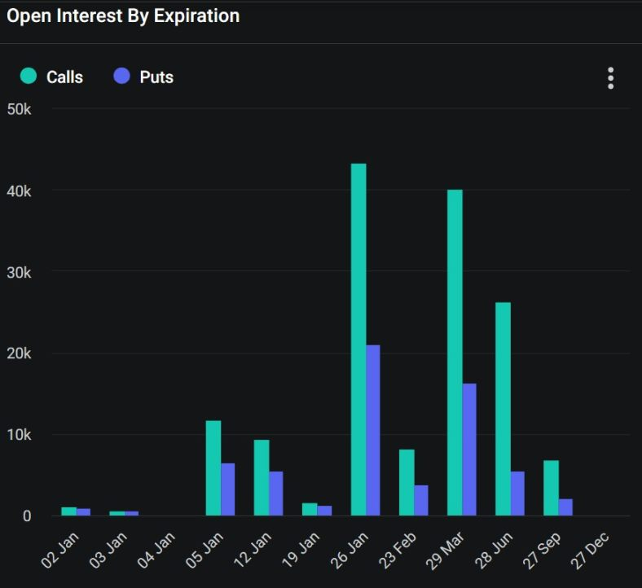Select the 05 Jan Calls bar
The height and width of the screenshot is (588, 642).
point(213,468)
